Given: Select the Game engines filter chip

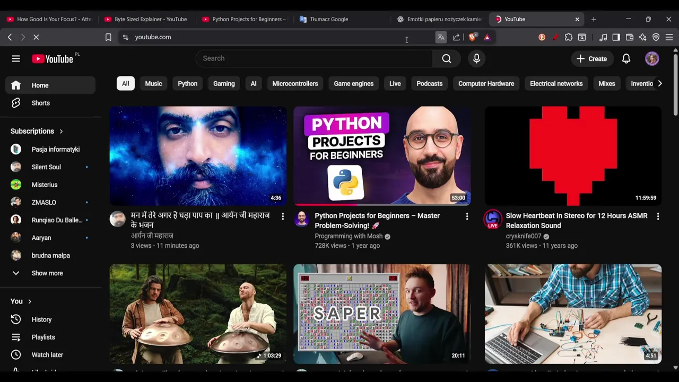Looking at the screenshot, I should [x=354, y=83].
